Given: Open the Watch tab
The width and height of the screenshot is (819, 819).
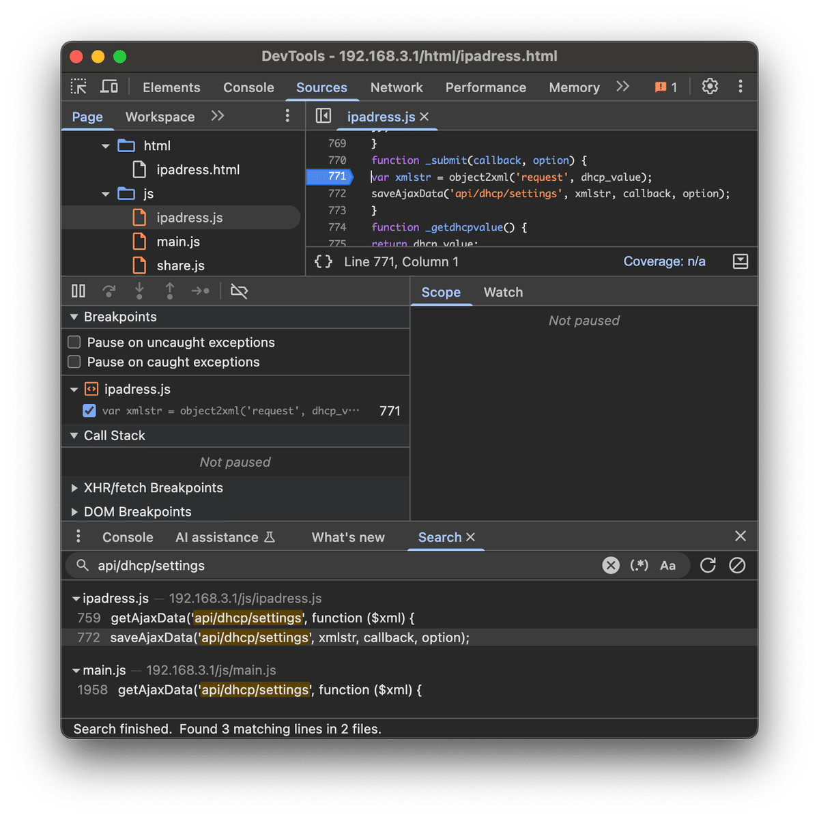Looking at the screenshot, I should click(503, 292).
